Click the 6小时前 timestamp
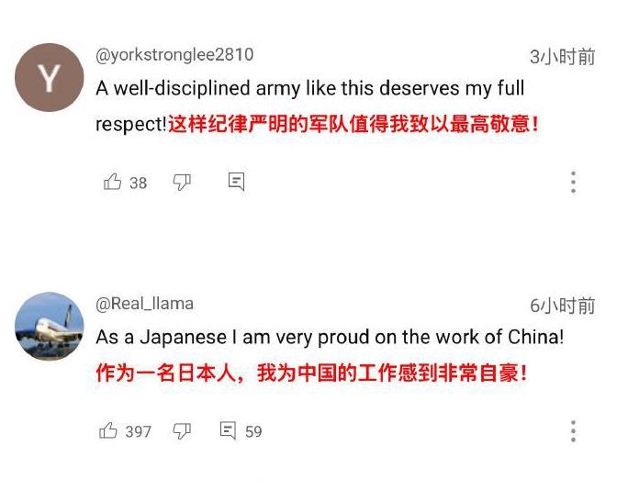Screen dimensions: 628x490 point(563,306)
